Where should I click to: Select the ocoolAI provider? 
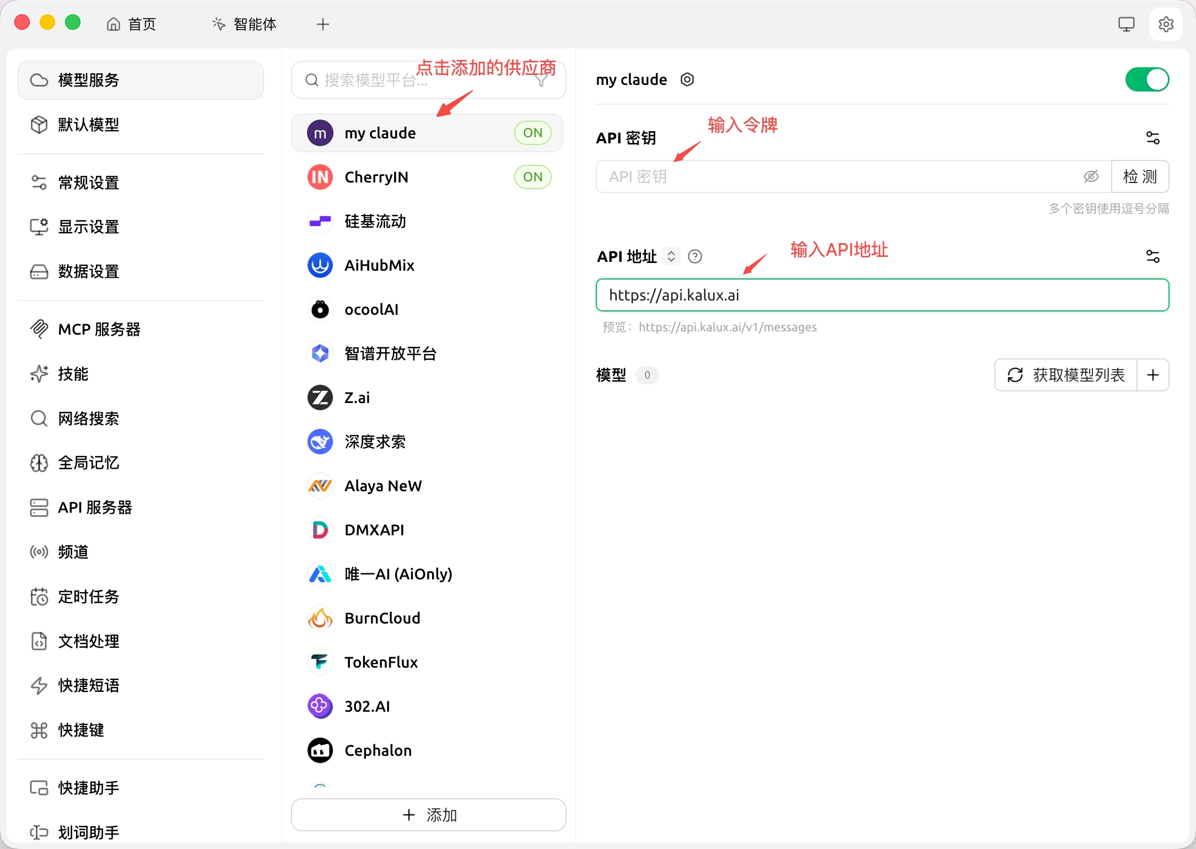(x=427, y=309)
